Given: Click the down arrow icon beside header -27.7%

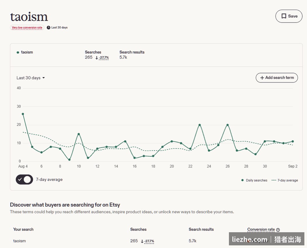Looking at the screenshot, I should (x=97, y=58).
